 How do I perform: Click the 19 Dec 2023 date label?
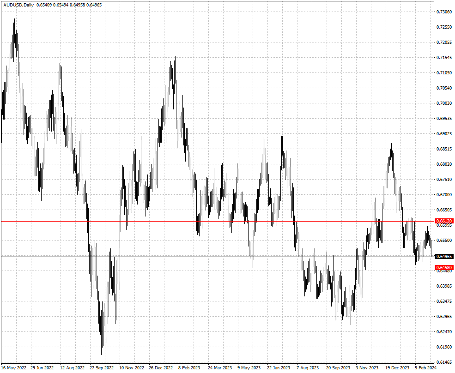[x=397, y=368]
